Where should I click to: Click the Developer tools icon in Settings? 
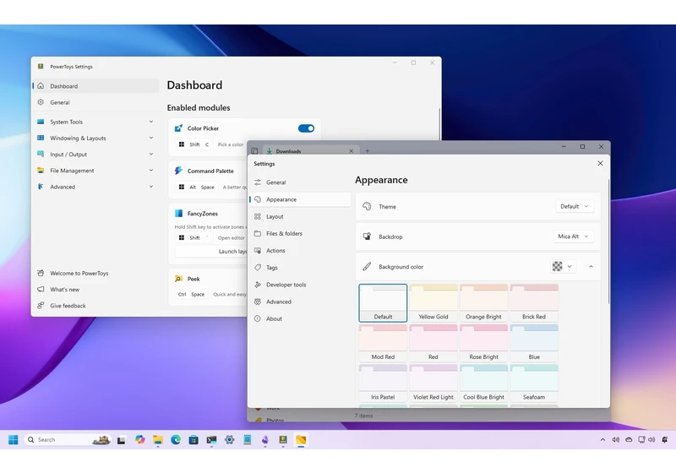258,285
